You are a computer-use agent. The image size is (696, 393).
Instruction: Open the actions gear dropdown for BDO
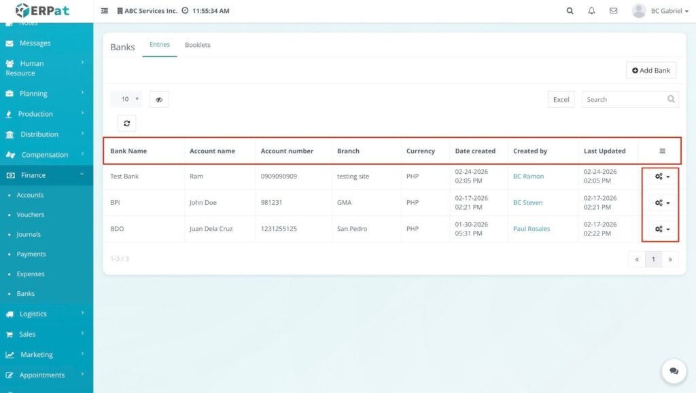point(662,229)
